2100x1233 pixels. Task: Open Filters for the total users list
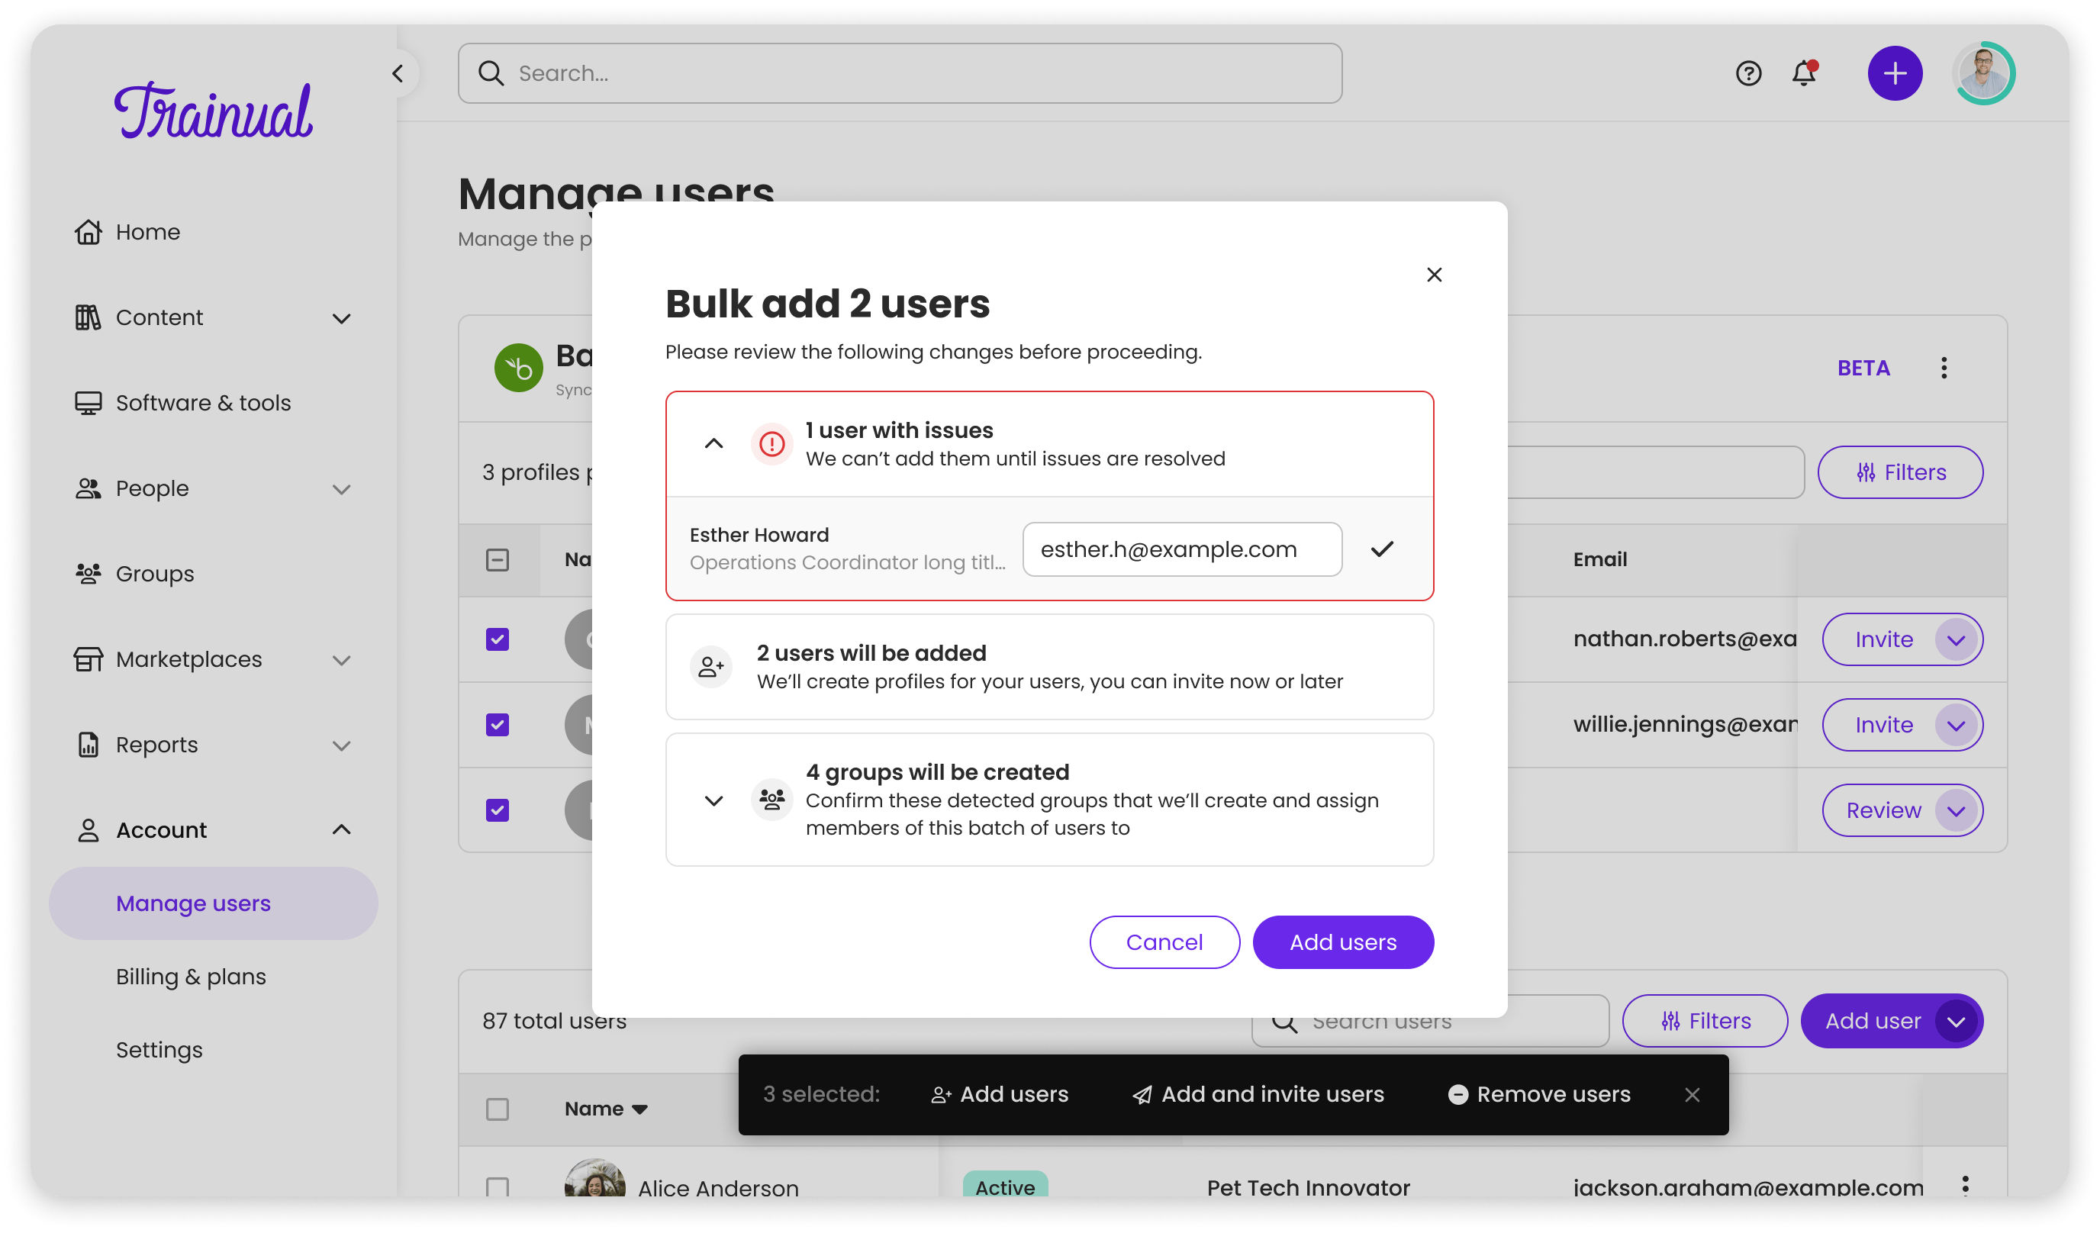tap(1705, 1021)
